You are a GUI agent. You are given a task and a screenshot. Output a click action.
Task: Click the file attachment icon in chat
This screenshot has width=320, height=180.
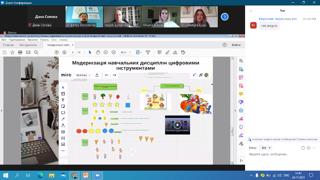tap(303, 148)
